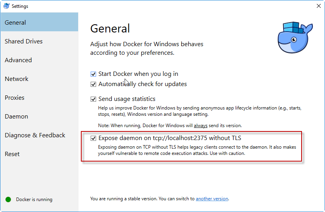The image size is (325, 212).
Task: Click the green Docker running status indicator
Action: tap(8, 199)
